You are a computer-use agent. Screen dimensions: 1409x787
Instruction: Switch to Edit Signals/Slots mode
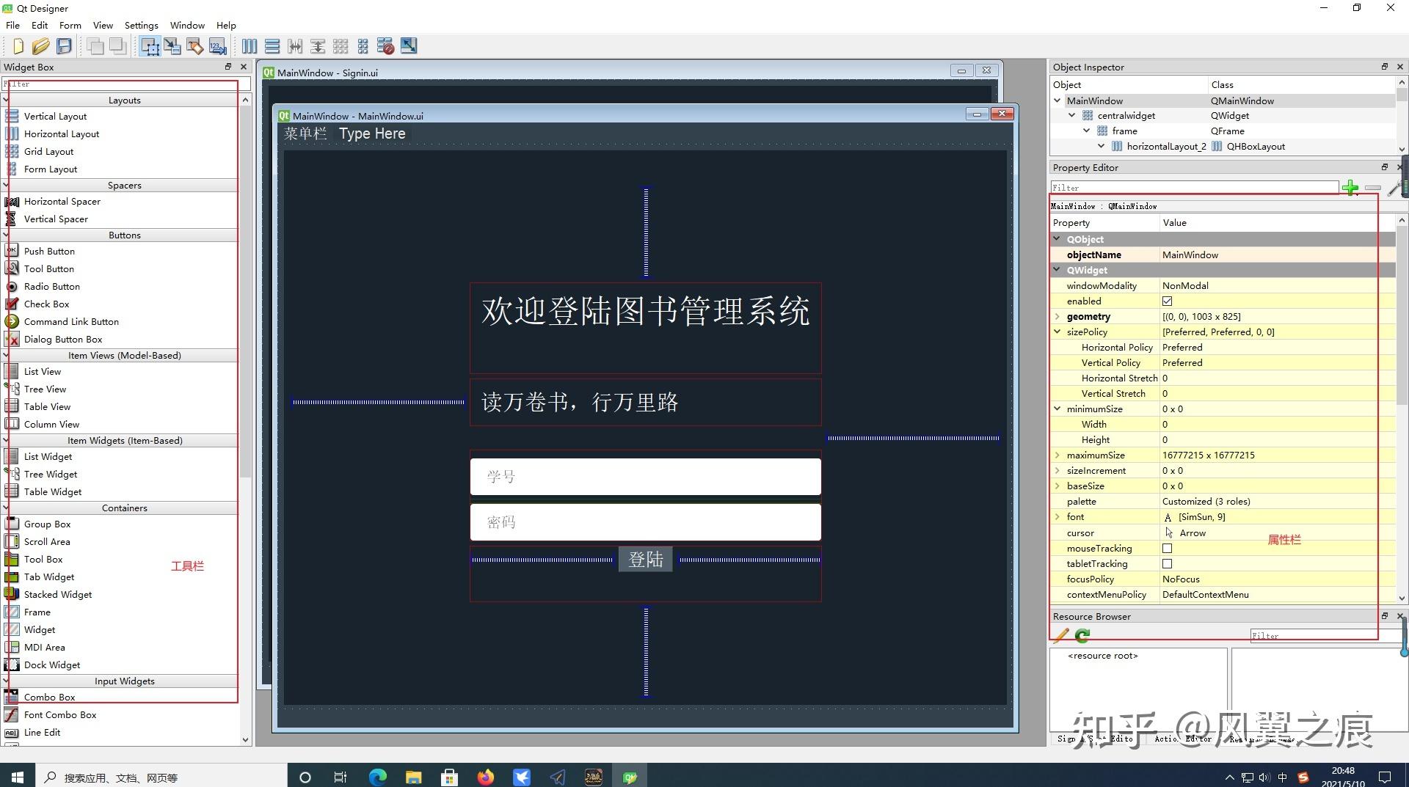pos(173,45)
